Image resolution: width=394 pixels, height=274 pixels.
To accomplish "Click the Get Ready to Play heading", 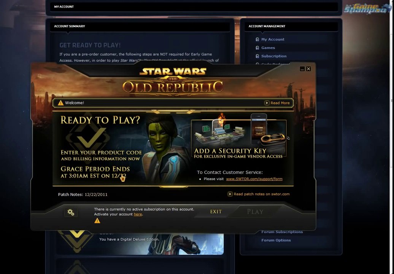I will tap(90, 45).
